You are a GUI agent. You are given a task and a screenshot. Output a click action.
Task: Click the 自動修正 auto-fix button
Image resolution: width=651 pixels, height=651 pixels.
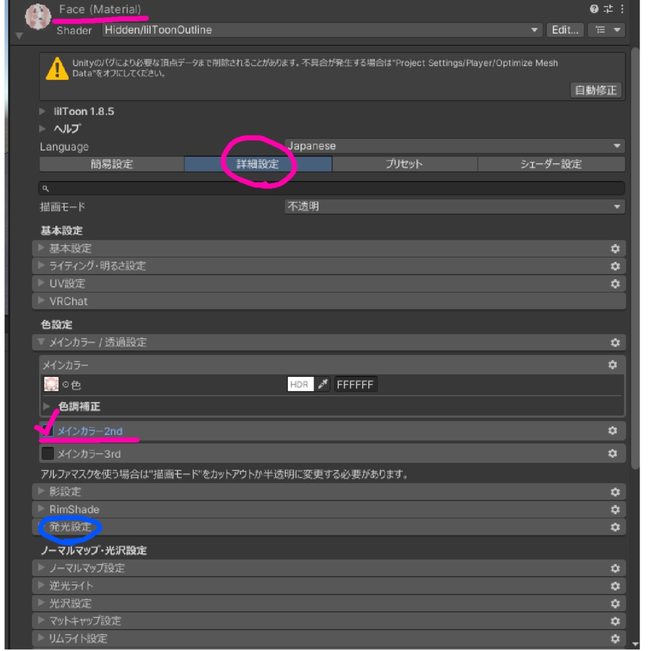click(596, 90)
